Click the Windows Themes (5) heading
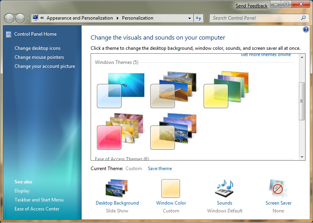 click(116, 62)
